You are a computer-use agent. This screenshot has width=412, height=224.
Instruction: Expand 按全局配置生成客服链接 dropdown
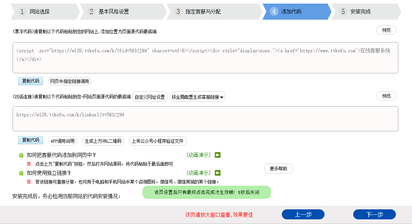[197, 97]
